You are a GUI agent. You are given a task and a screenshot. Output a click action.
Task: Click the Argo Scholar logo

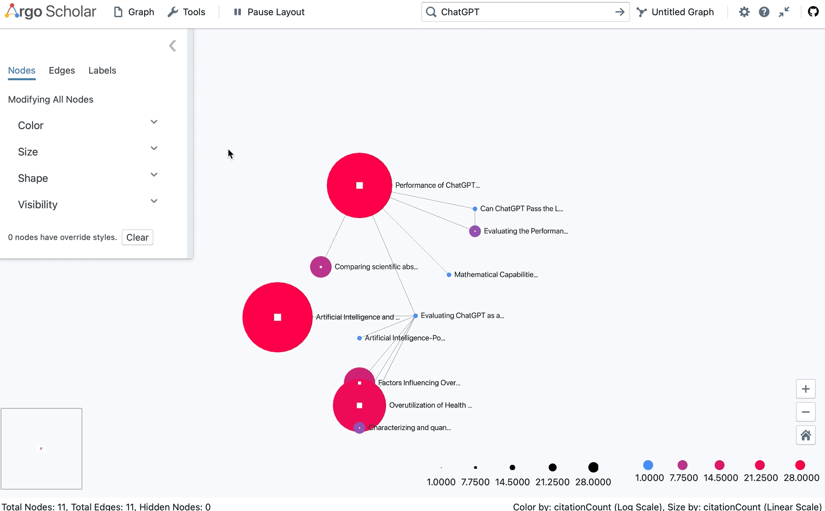coord(50,11)
